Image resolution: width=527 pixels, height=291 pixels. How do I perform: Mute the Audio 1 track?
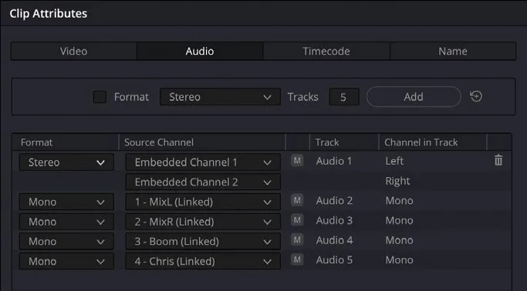pyautogui.click(x=297, y=161)
